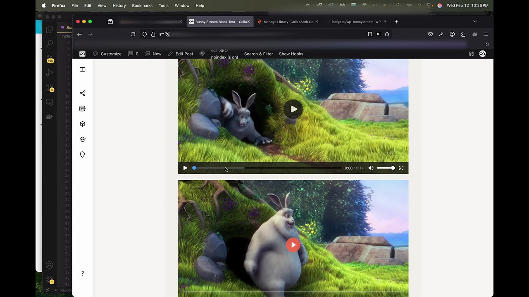Open the Pocket save icon

coord(430,34)
